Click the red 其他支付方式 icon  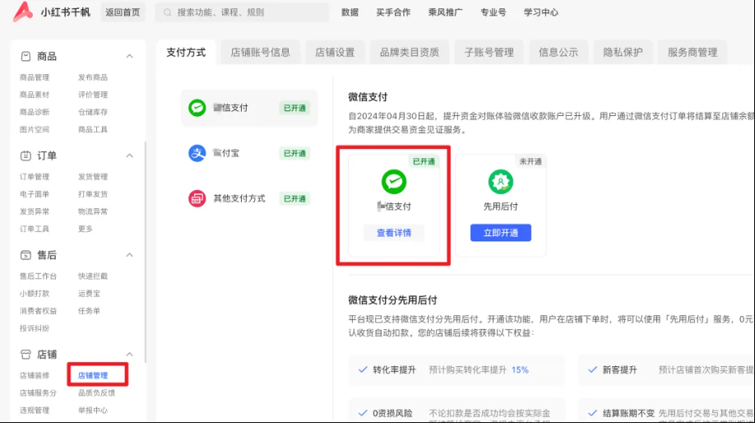click(197, 198)
